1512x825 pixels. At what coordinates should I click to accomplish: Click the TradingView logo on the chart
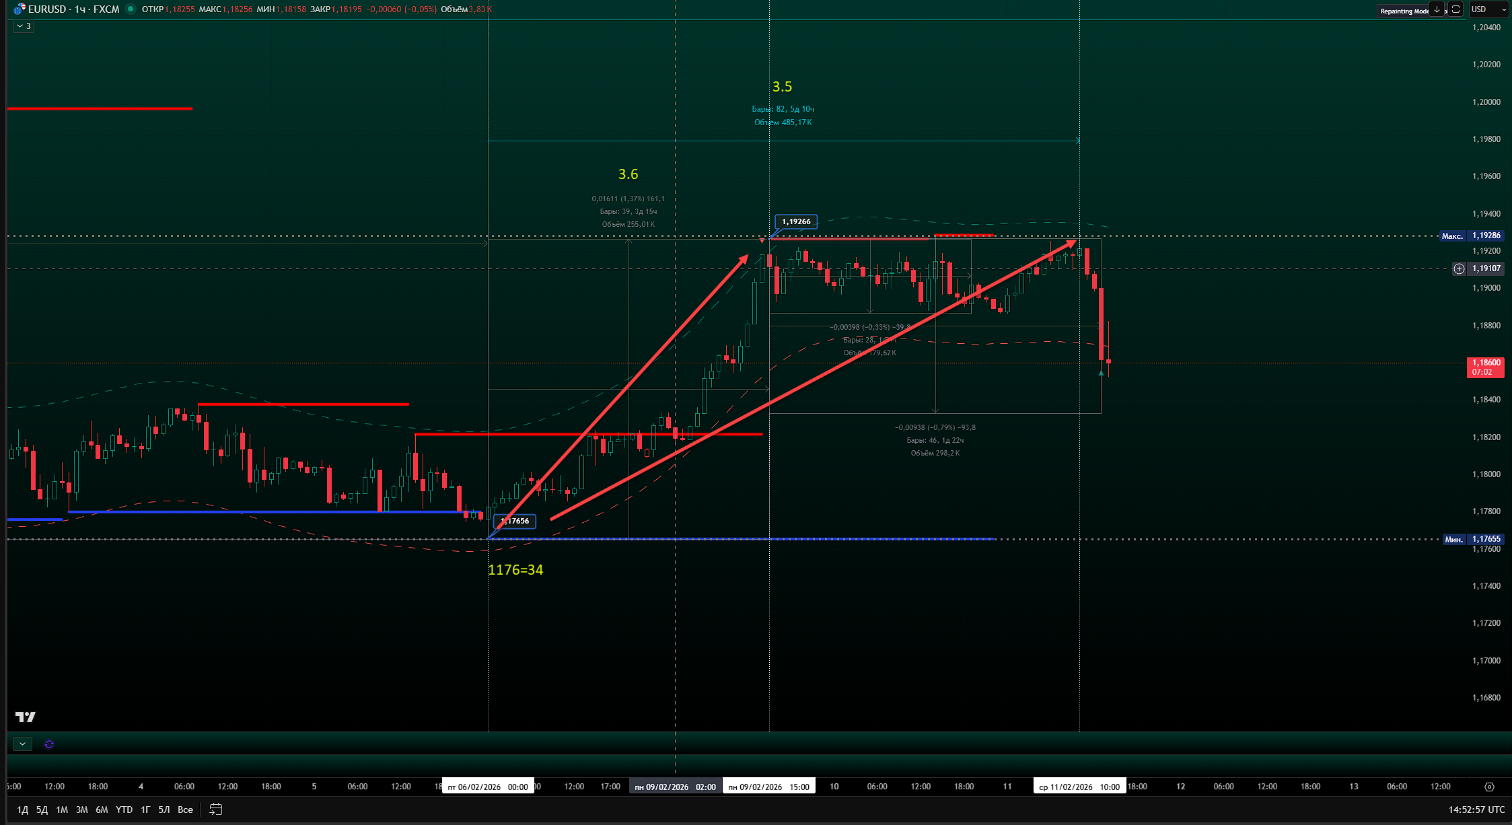click(x=26, y=717)
